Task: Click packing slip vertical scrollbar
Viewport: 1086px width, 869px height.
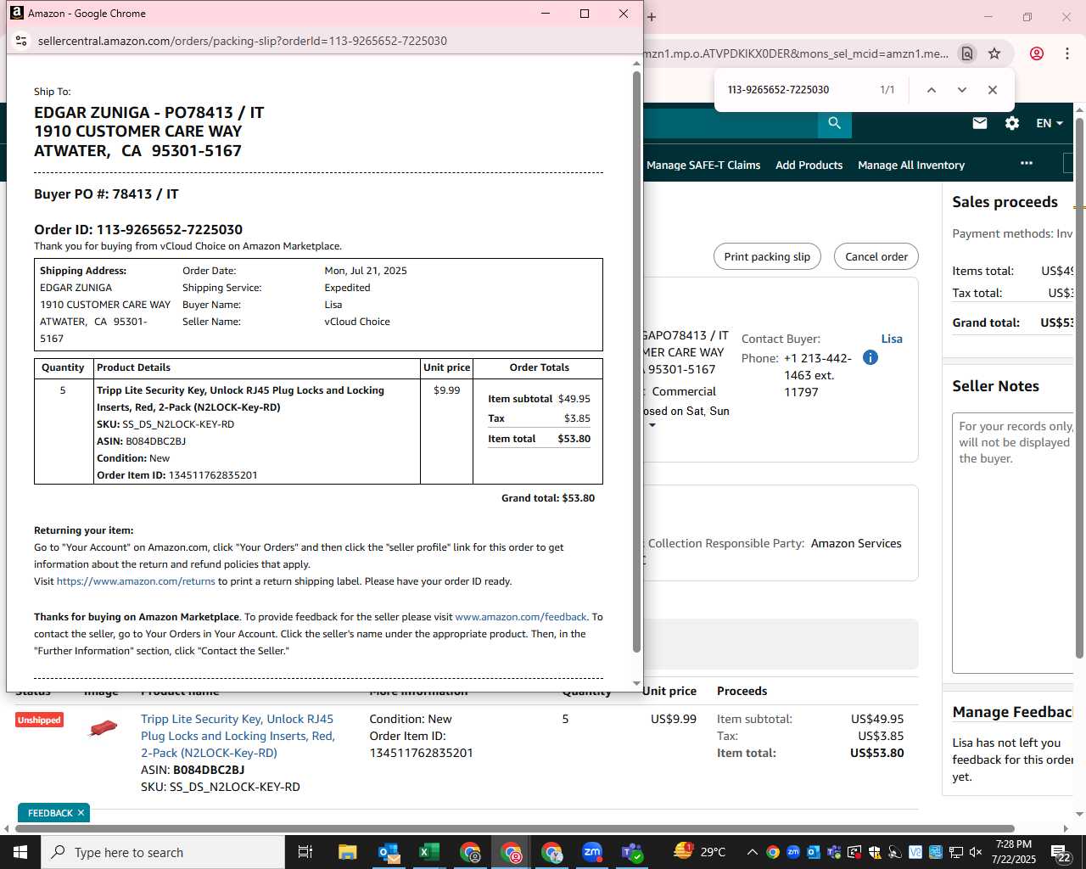Action: (x=636, y=362)
